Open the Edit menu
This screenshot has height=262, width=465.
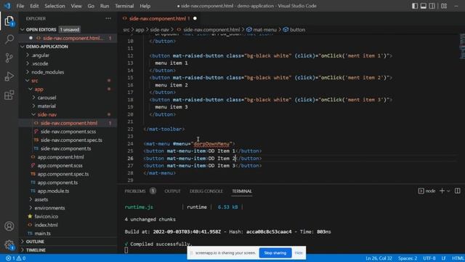(x=34, y=6)
